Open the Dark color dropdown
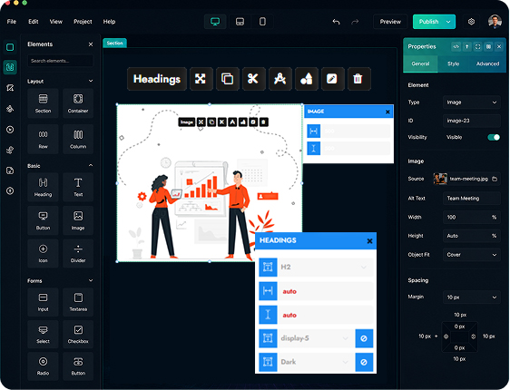 316,362
